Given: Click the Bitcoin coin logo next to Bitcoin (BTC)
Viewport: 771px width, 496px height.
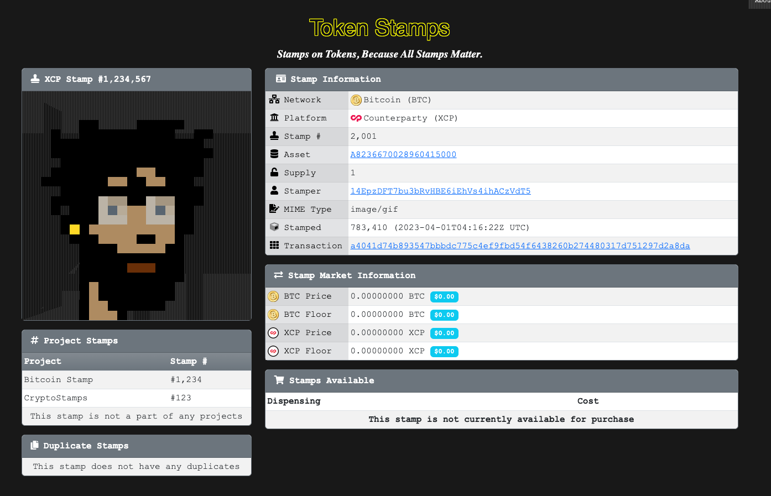Looking at the screenshot, I should pyautogui.click(x=356, y=100).
